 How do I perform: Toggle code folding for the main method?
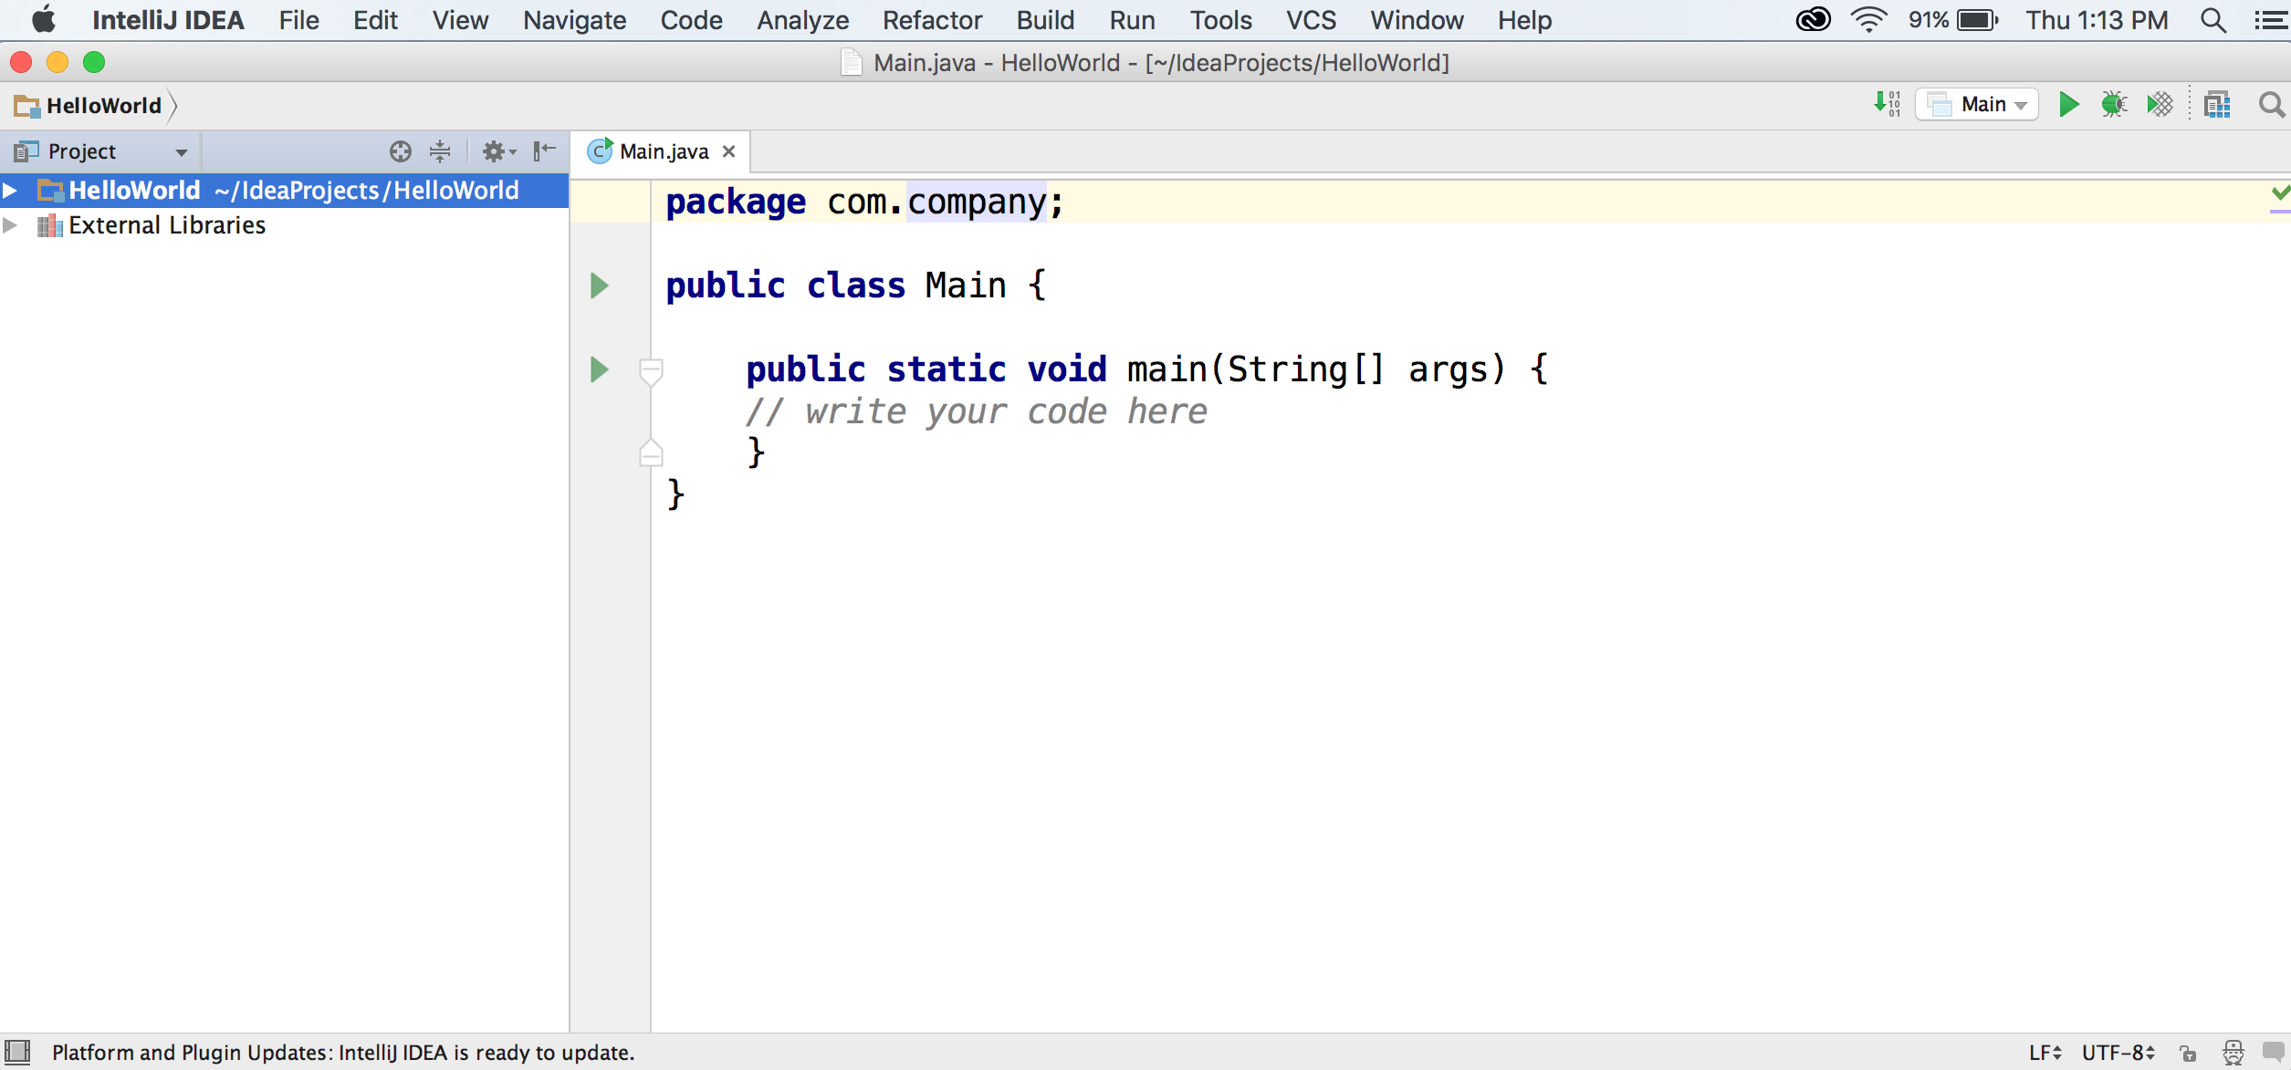coord(652,371)
